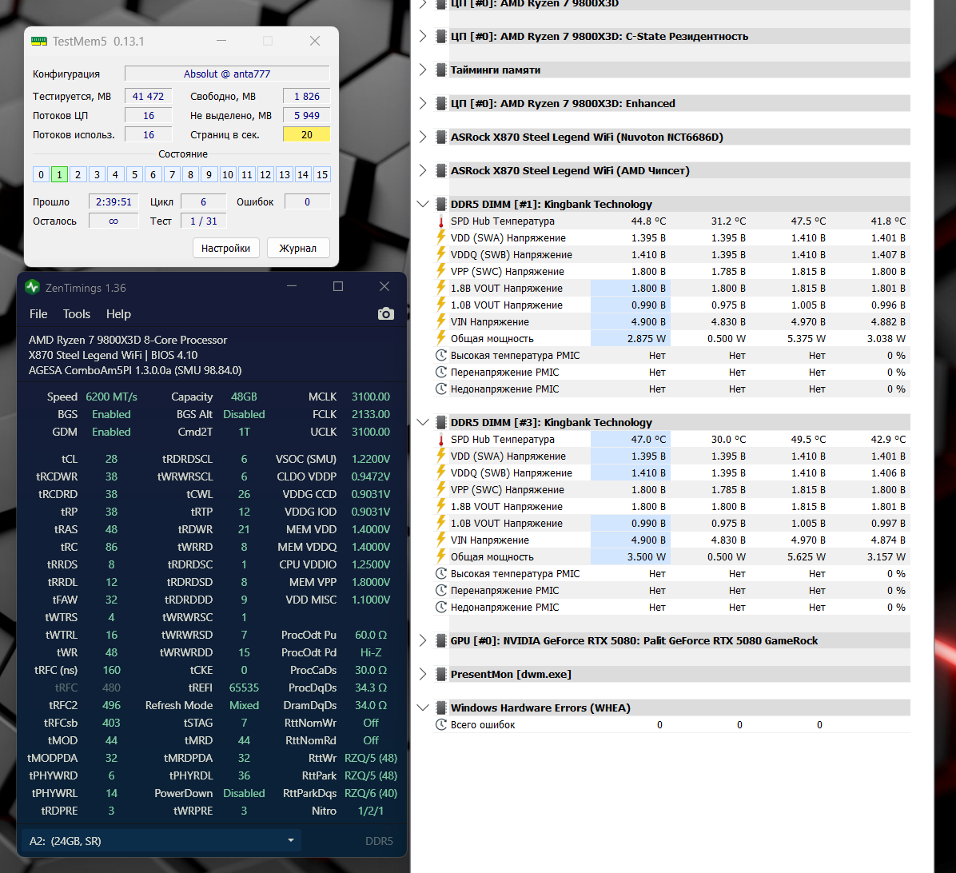956x873 pixels.
Task: Open TestMem5 Журнал log
Action: pyautogui.click(x=297, y=248)
